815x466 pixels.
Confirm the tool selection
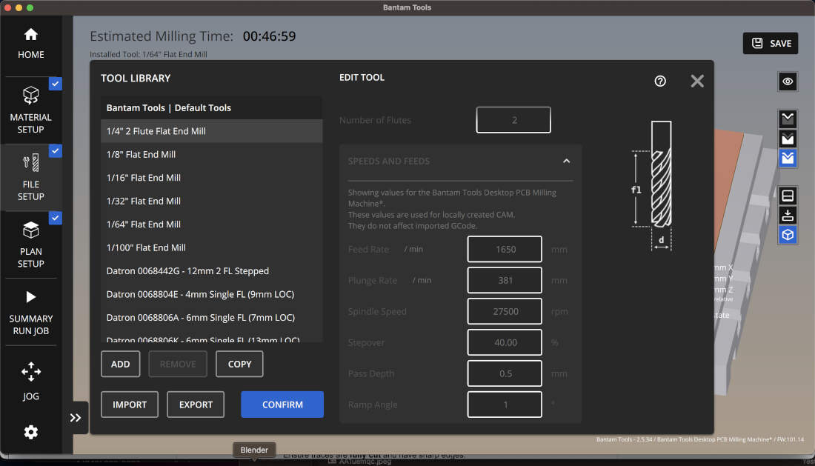coord(282,405)
